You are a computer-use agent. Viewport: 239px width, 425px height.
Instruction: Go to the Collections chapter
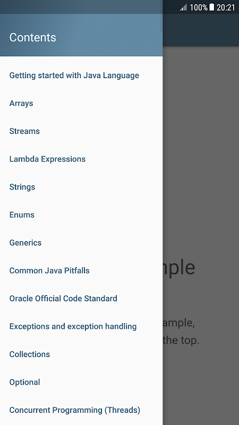click(x=81, y=354)
